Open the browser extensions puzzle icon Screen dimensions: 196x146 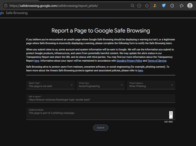pos(172,5)
